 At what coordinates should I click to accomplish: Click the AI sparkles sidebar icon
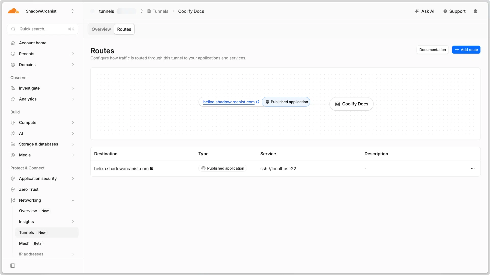click(13, 133)
